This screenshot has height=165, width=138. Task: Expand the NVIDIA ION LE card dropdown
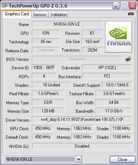[x=79, y=159]
